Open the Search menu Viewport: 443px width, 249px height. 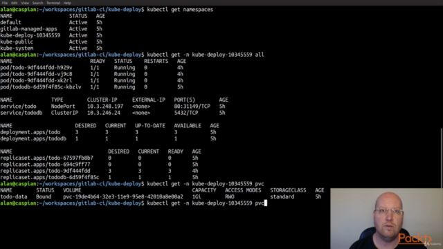point(37,3)
